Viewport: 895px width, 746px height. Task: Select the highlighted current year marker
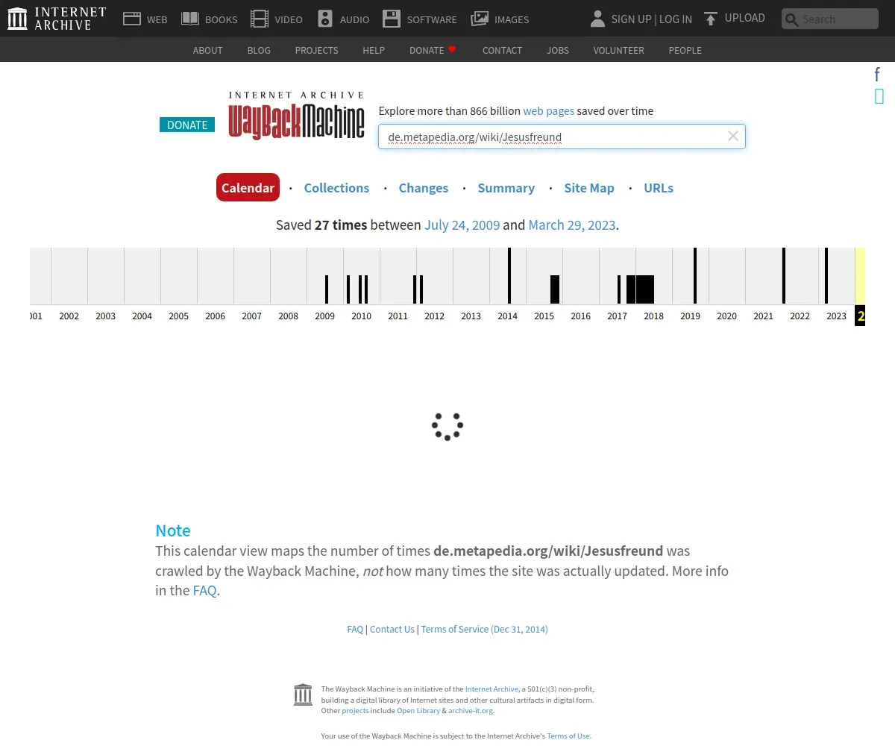point(860,316)
